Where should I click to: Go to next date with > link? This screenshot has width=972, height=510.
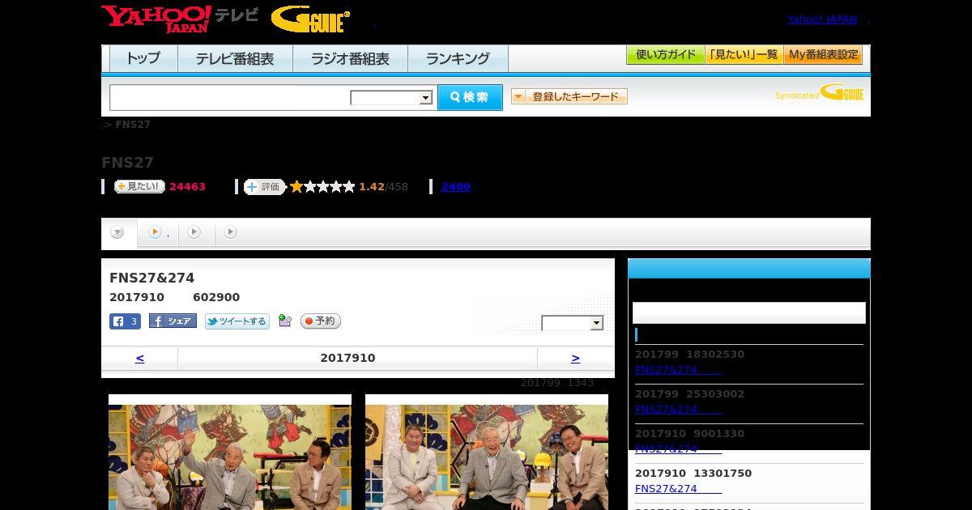coord(575,358)
